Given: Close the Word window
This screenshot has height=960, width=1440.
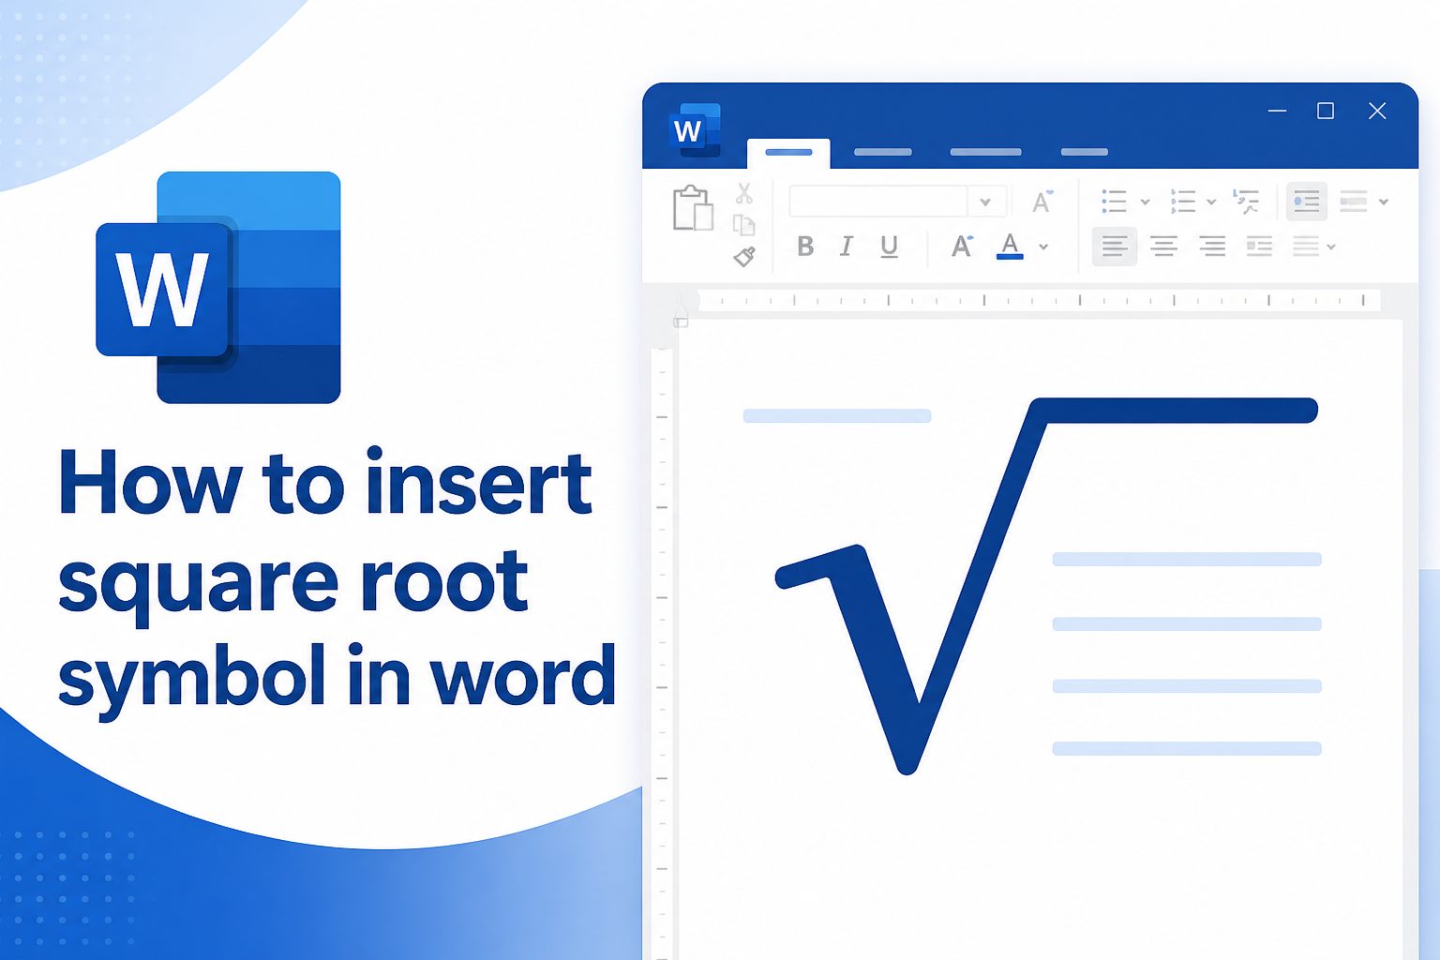Looking at the screenshot, I should tap(1377, 111).
